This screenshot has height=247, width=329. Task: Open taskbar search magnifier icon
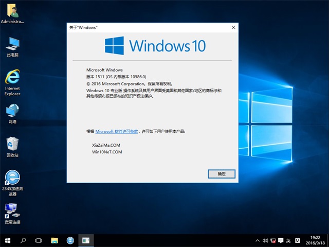click(23, 240)
